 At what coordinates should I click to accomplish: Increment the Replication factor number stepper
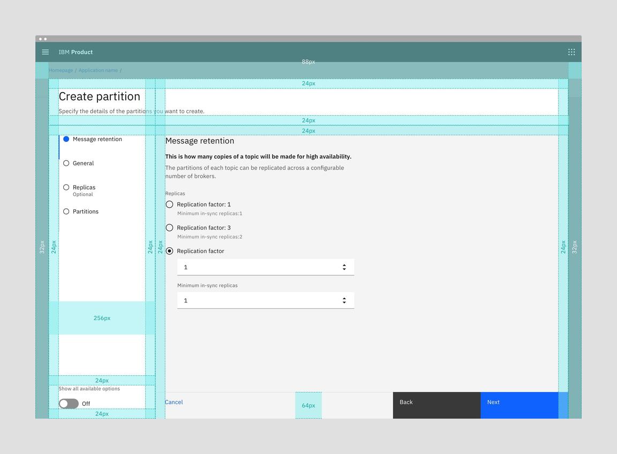344,265
